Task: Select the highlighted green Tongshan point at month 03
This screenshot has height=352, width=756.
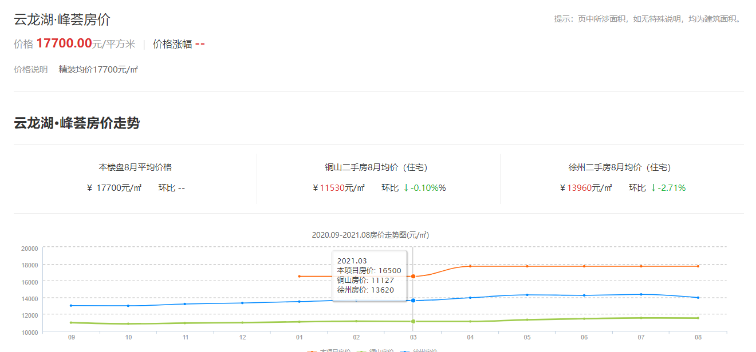Action: (413, 321)
